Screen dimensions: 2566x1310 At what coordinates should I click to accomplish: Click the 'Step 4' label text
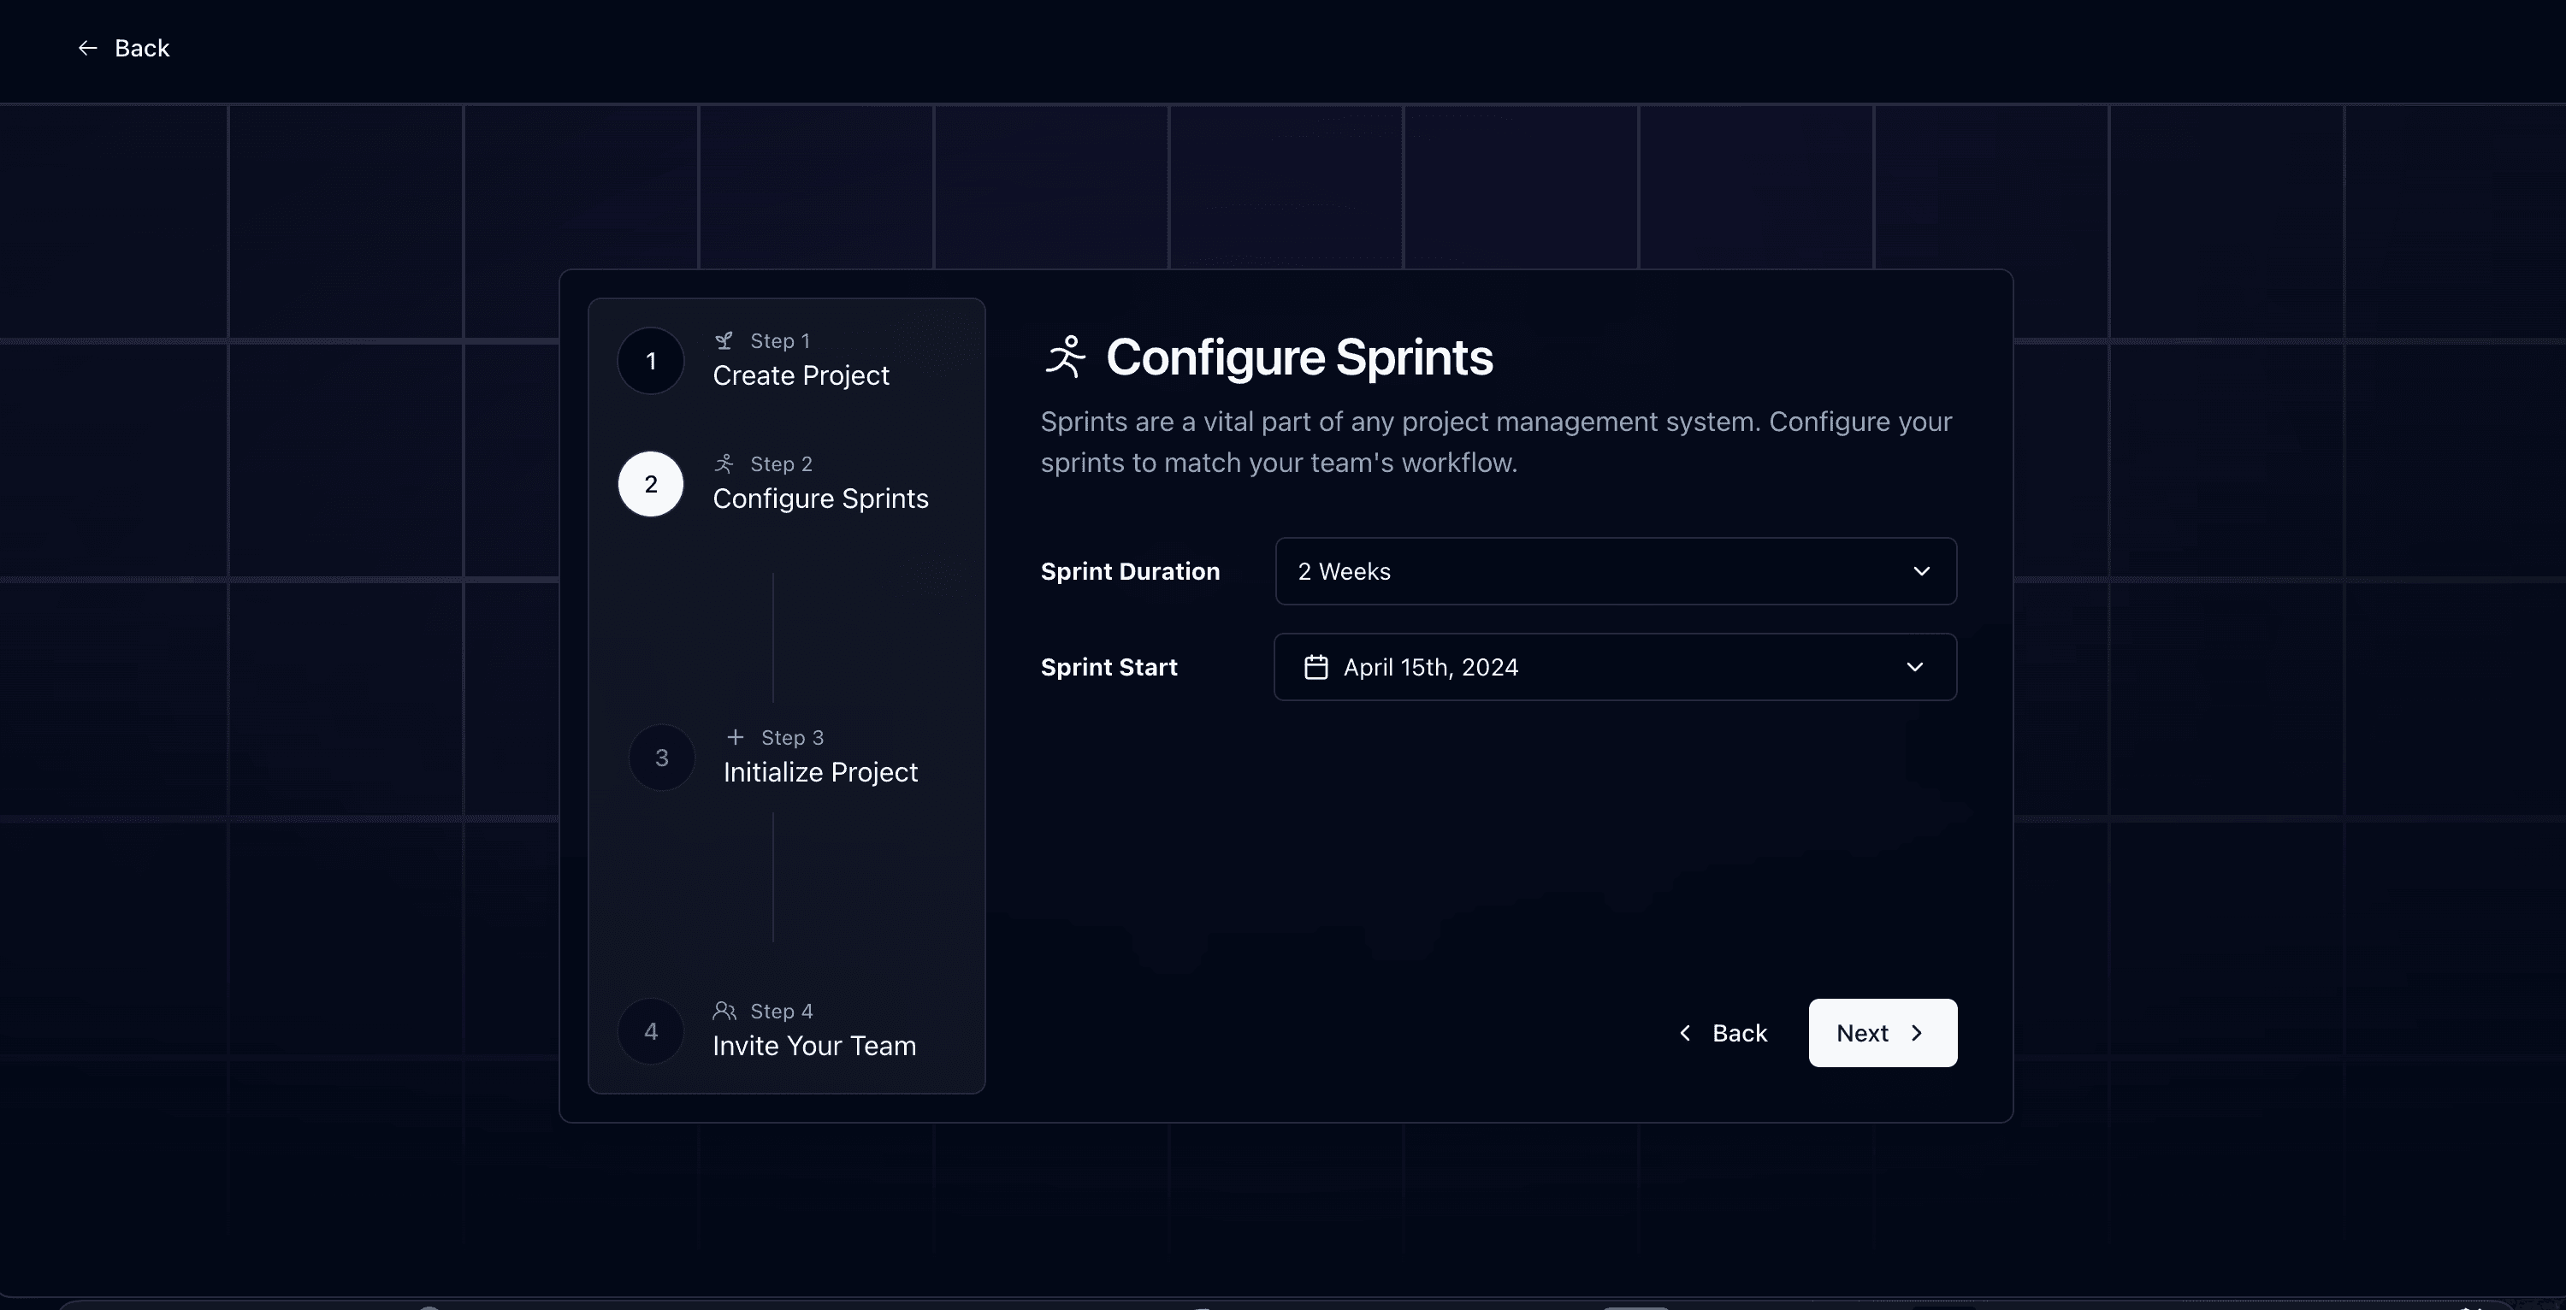(781, 1011)
